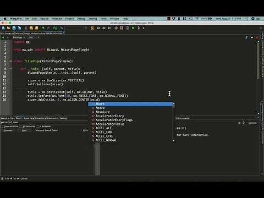Open the editor options chevron menu
This screenshot has width=264, height=198.
tap(252, 37)
